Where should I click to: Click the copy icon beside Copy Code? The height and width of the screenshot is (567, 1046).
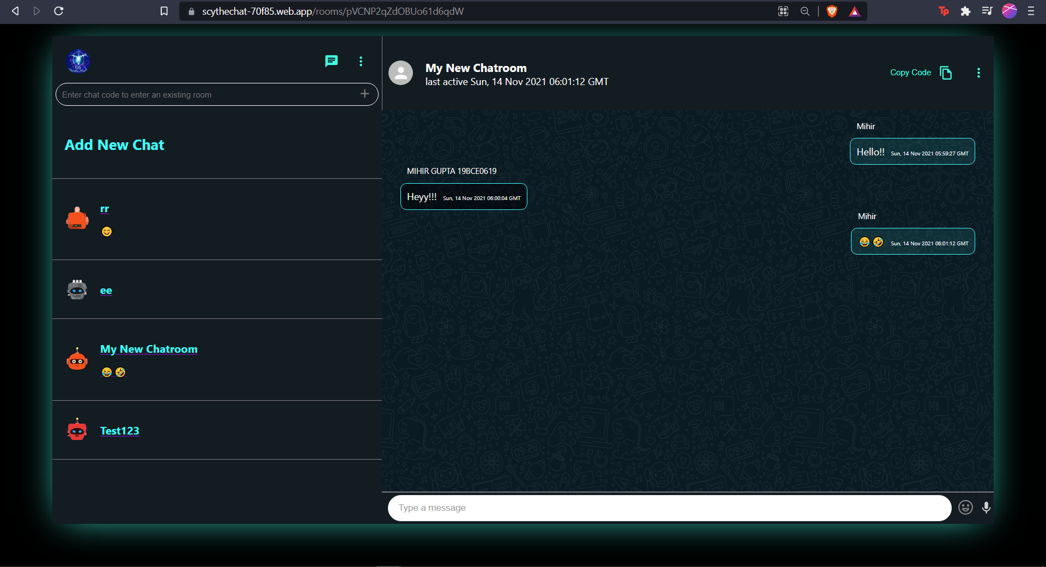pos(946,73)
